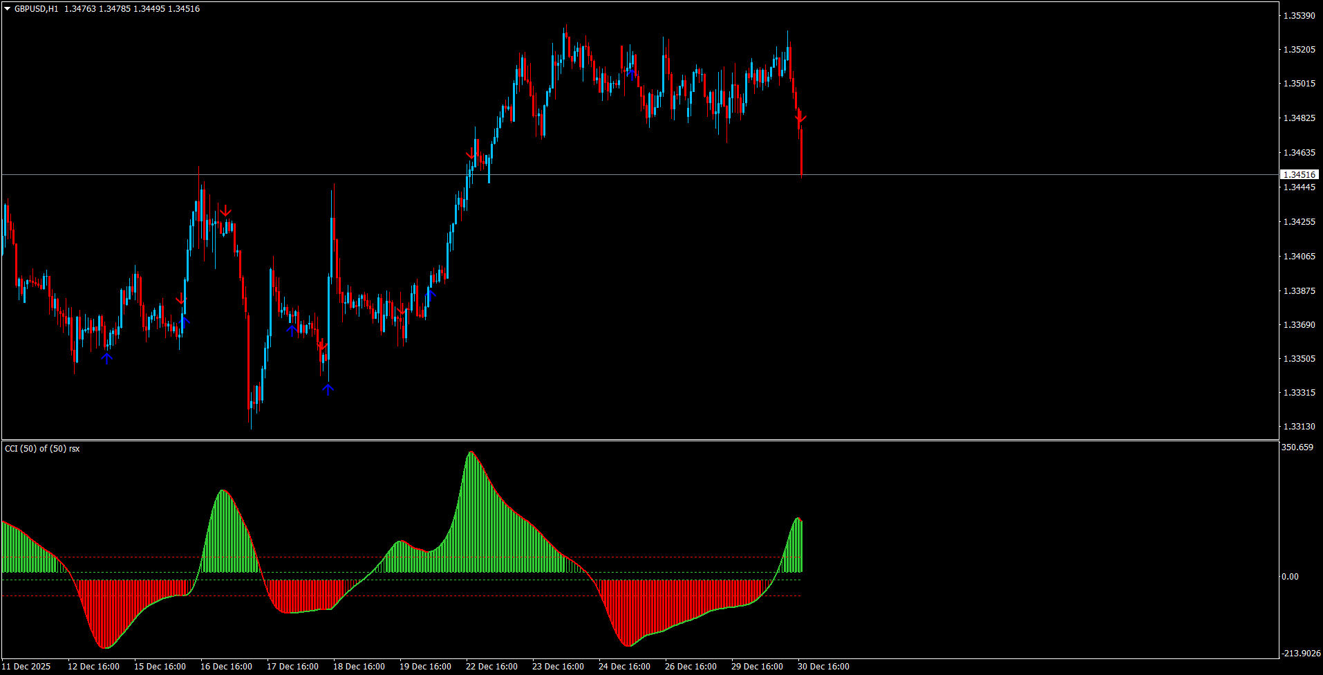Click the 11 Dec 2025 date label

(26, 667)
